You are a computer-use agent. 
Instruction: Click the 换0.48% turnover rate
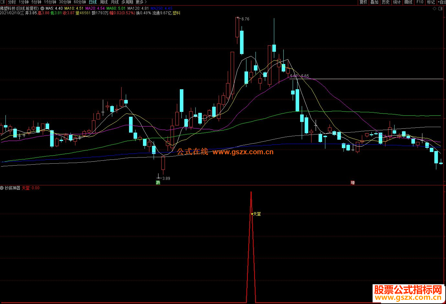pos(144,13)
